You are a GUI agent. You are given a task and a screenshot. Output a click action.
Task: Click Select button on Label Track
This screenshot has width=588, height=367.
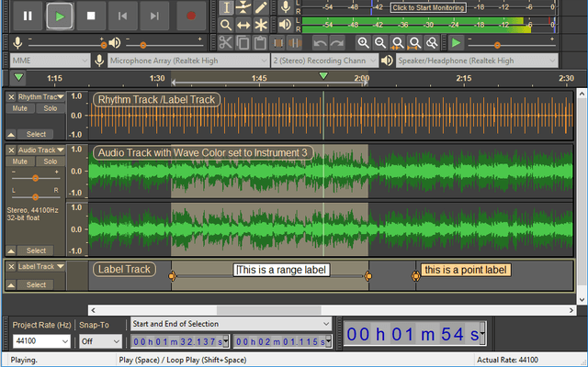(36, 284)
